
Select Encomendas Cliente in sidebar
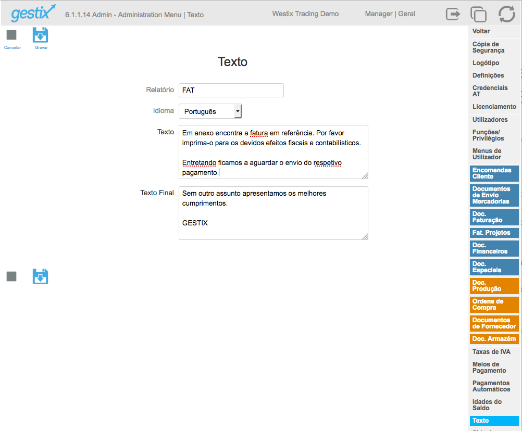(491, 173)
